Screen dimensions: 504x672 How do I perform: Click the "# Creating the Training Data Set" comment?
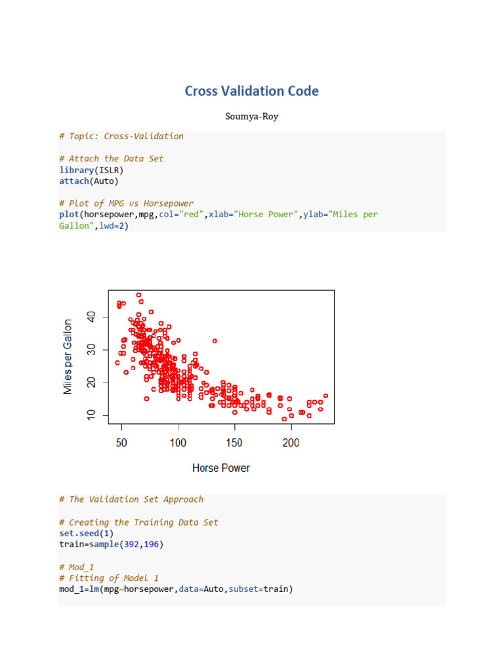[x=138, y=522]
